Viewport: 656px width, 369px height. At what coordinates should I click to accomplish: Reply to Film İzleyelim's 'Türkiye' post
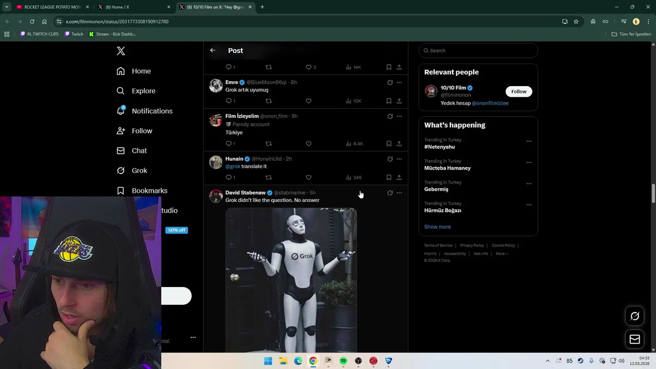229,143
